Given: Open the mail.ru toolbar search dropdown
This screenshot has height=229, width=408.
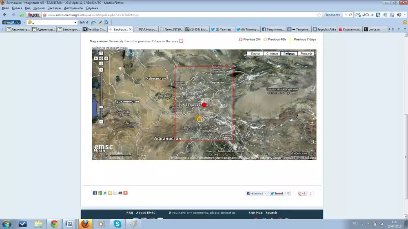Looking at the screenshot, I should (x=75, y=22).
